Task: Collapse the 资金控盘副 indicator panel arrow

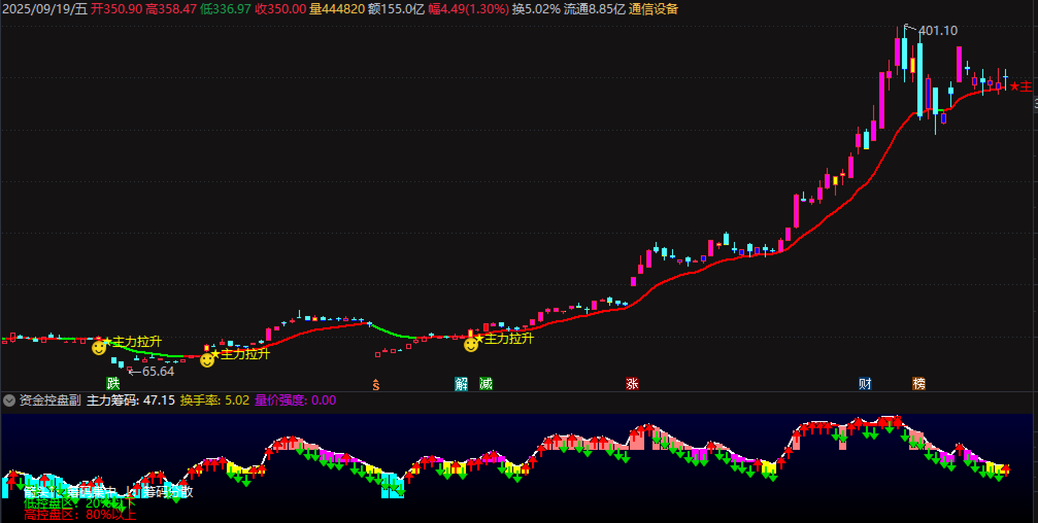Action: click(9, 400)
